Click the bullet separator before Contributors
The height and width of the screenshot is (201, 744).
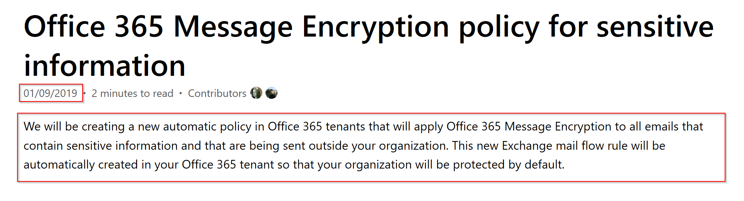(181, 93)
